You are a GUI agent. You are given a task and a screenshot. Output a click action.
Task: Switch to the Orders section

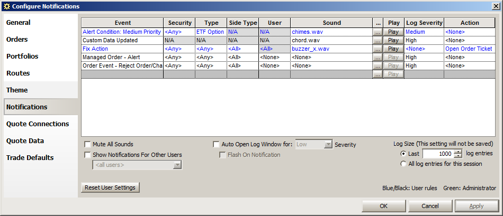click(40, 40)
